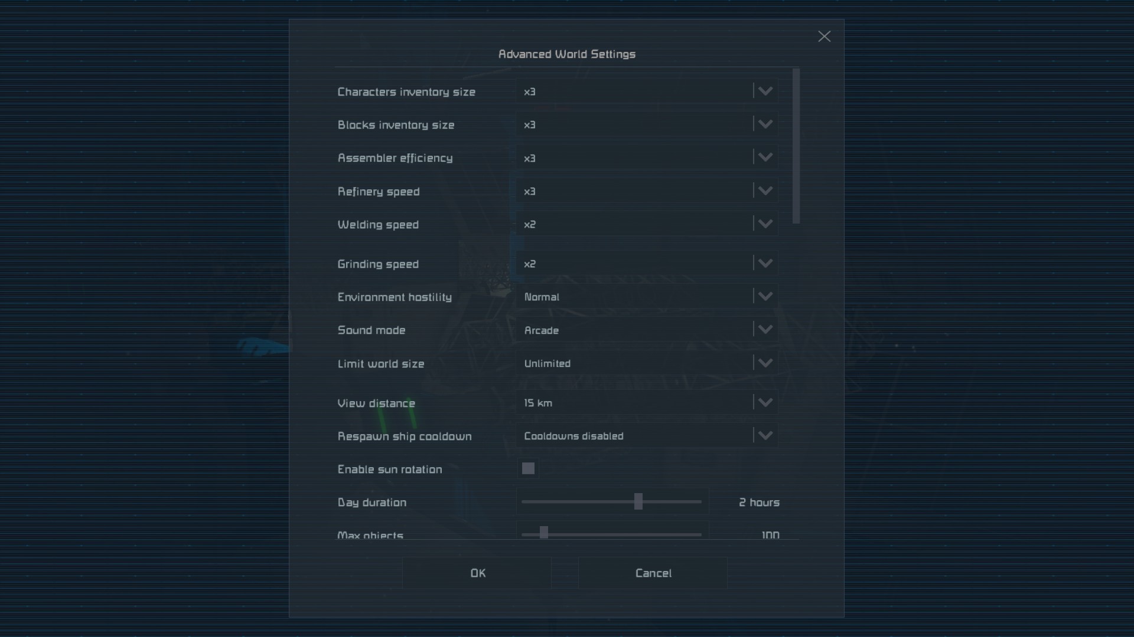The height and width of the screenshot is (637, 1134).
Task: Click the settings list vertical scrollbar
Action: (796, 146)
